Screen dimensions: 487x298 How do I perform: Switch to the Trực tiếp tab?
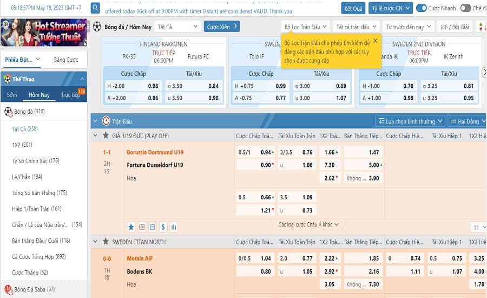click(70, 95)
